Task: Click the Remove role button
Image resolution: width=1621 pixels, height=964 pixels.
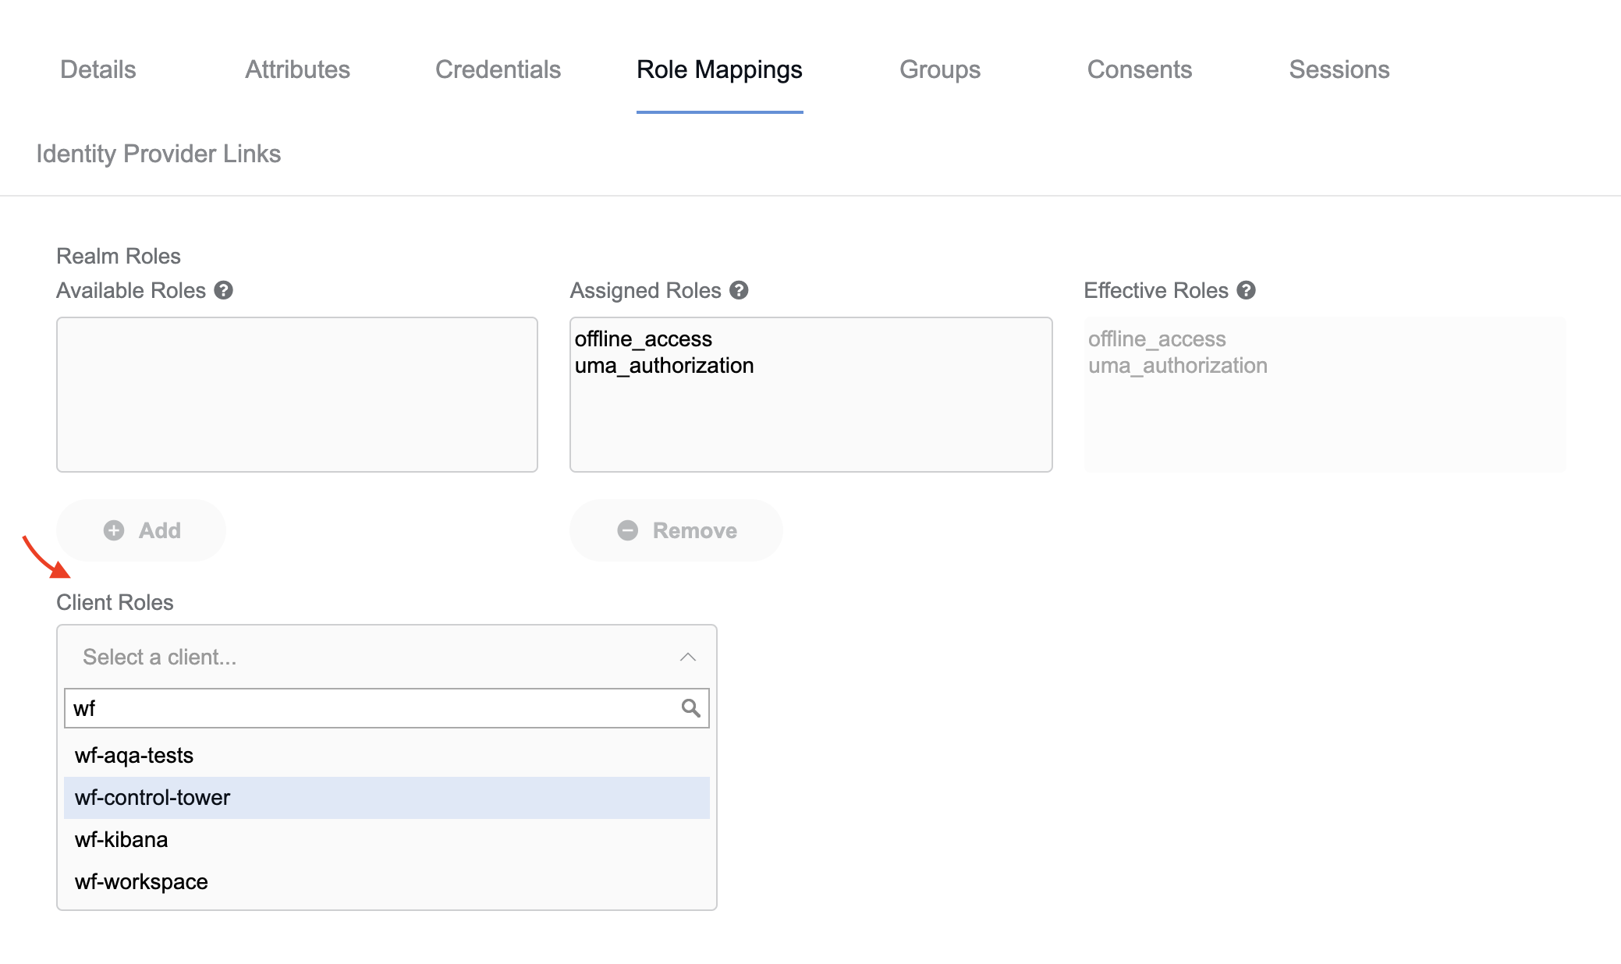Action: point(676,530)
